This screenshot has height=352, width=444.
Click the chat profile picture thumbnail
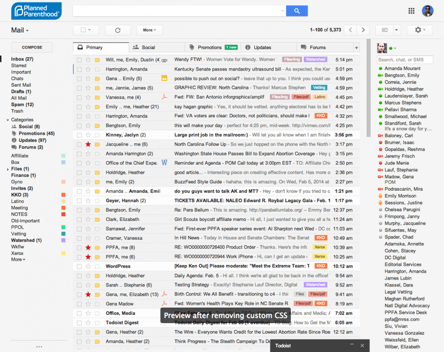[x=382, y=48]
